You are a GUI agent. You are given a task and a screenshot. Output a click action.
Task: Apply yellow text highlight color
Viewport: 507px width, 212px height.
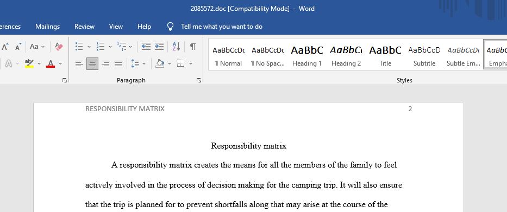click(x=29, y=63)
